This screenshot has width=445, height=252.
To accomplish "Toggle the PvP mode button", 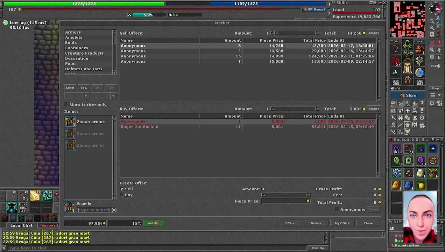I will pos(435,66).
